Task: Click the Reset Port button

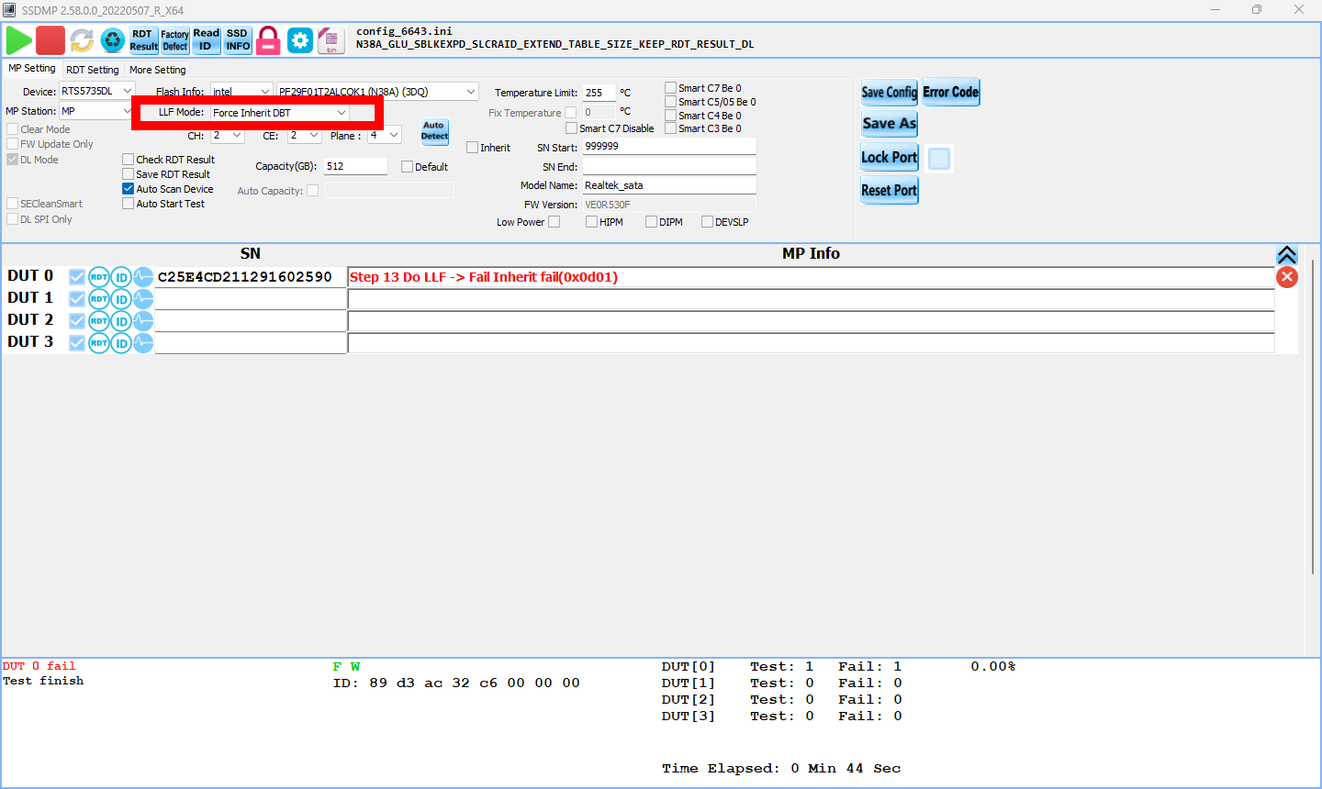Action: click(889, 191)
